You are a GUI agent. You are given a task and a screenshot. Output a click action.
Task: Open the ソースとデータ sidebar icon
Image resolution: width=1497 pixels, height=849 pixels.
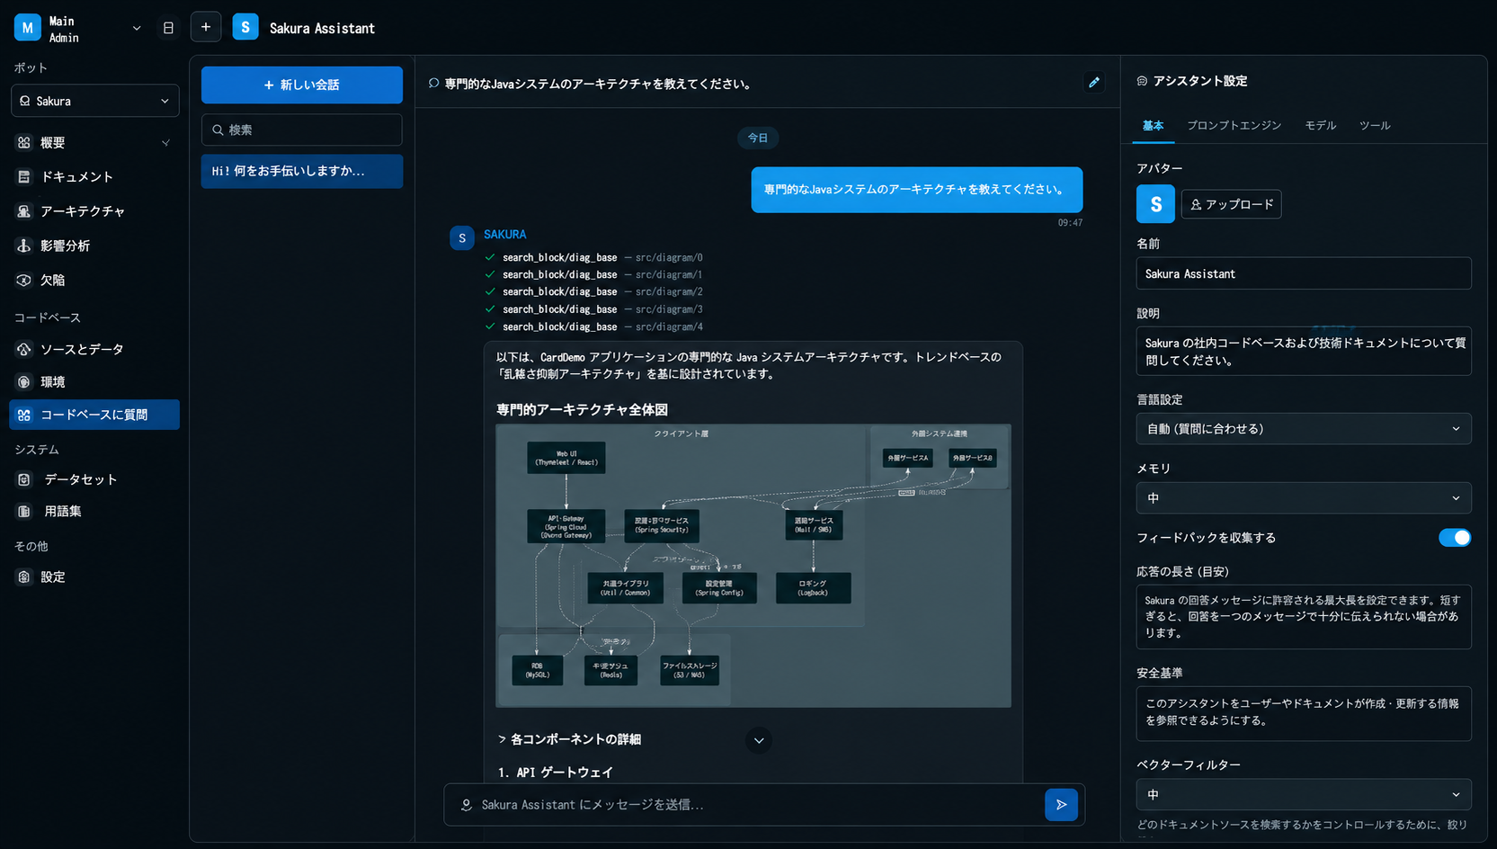24,349
